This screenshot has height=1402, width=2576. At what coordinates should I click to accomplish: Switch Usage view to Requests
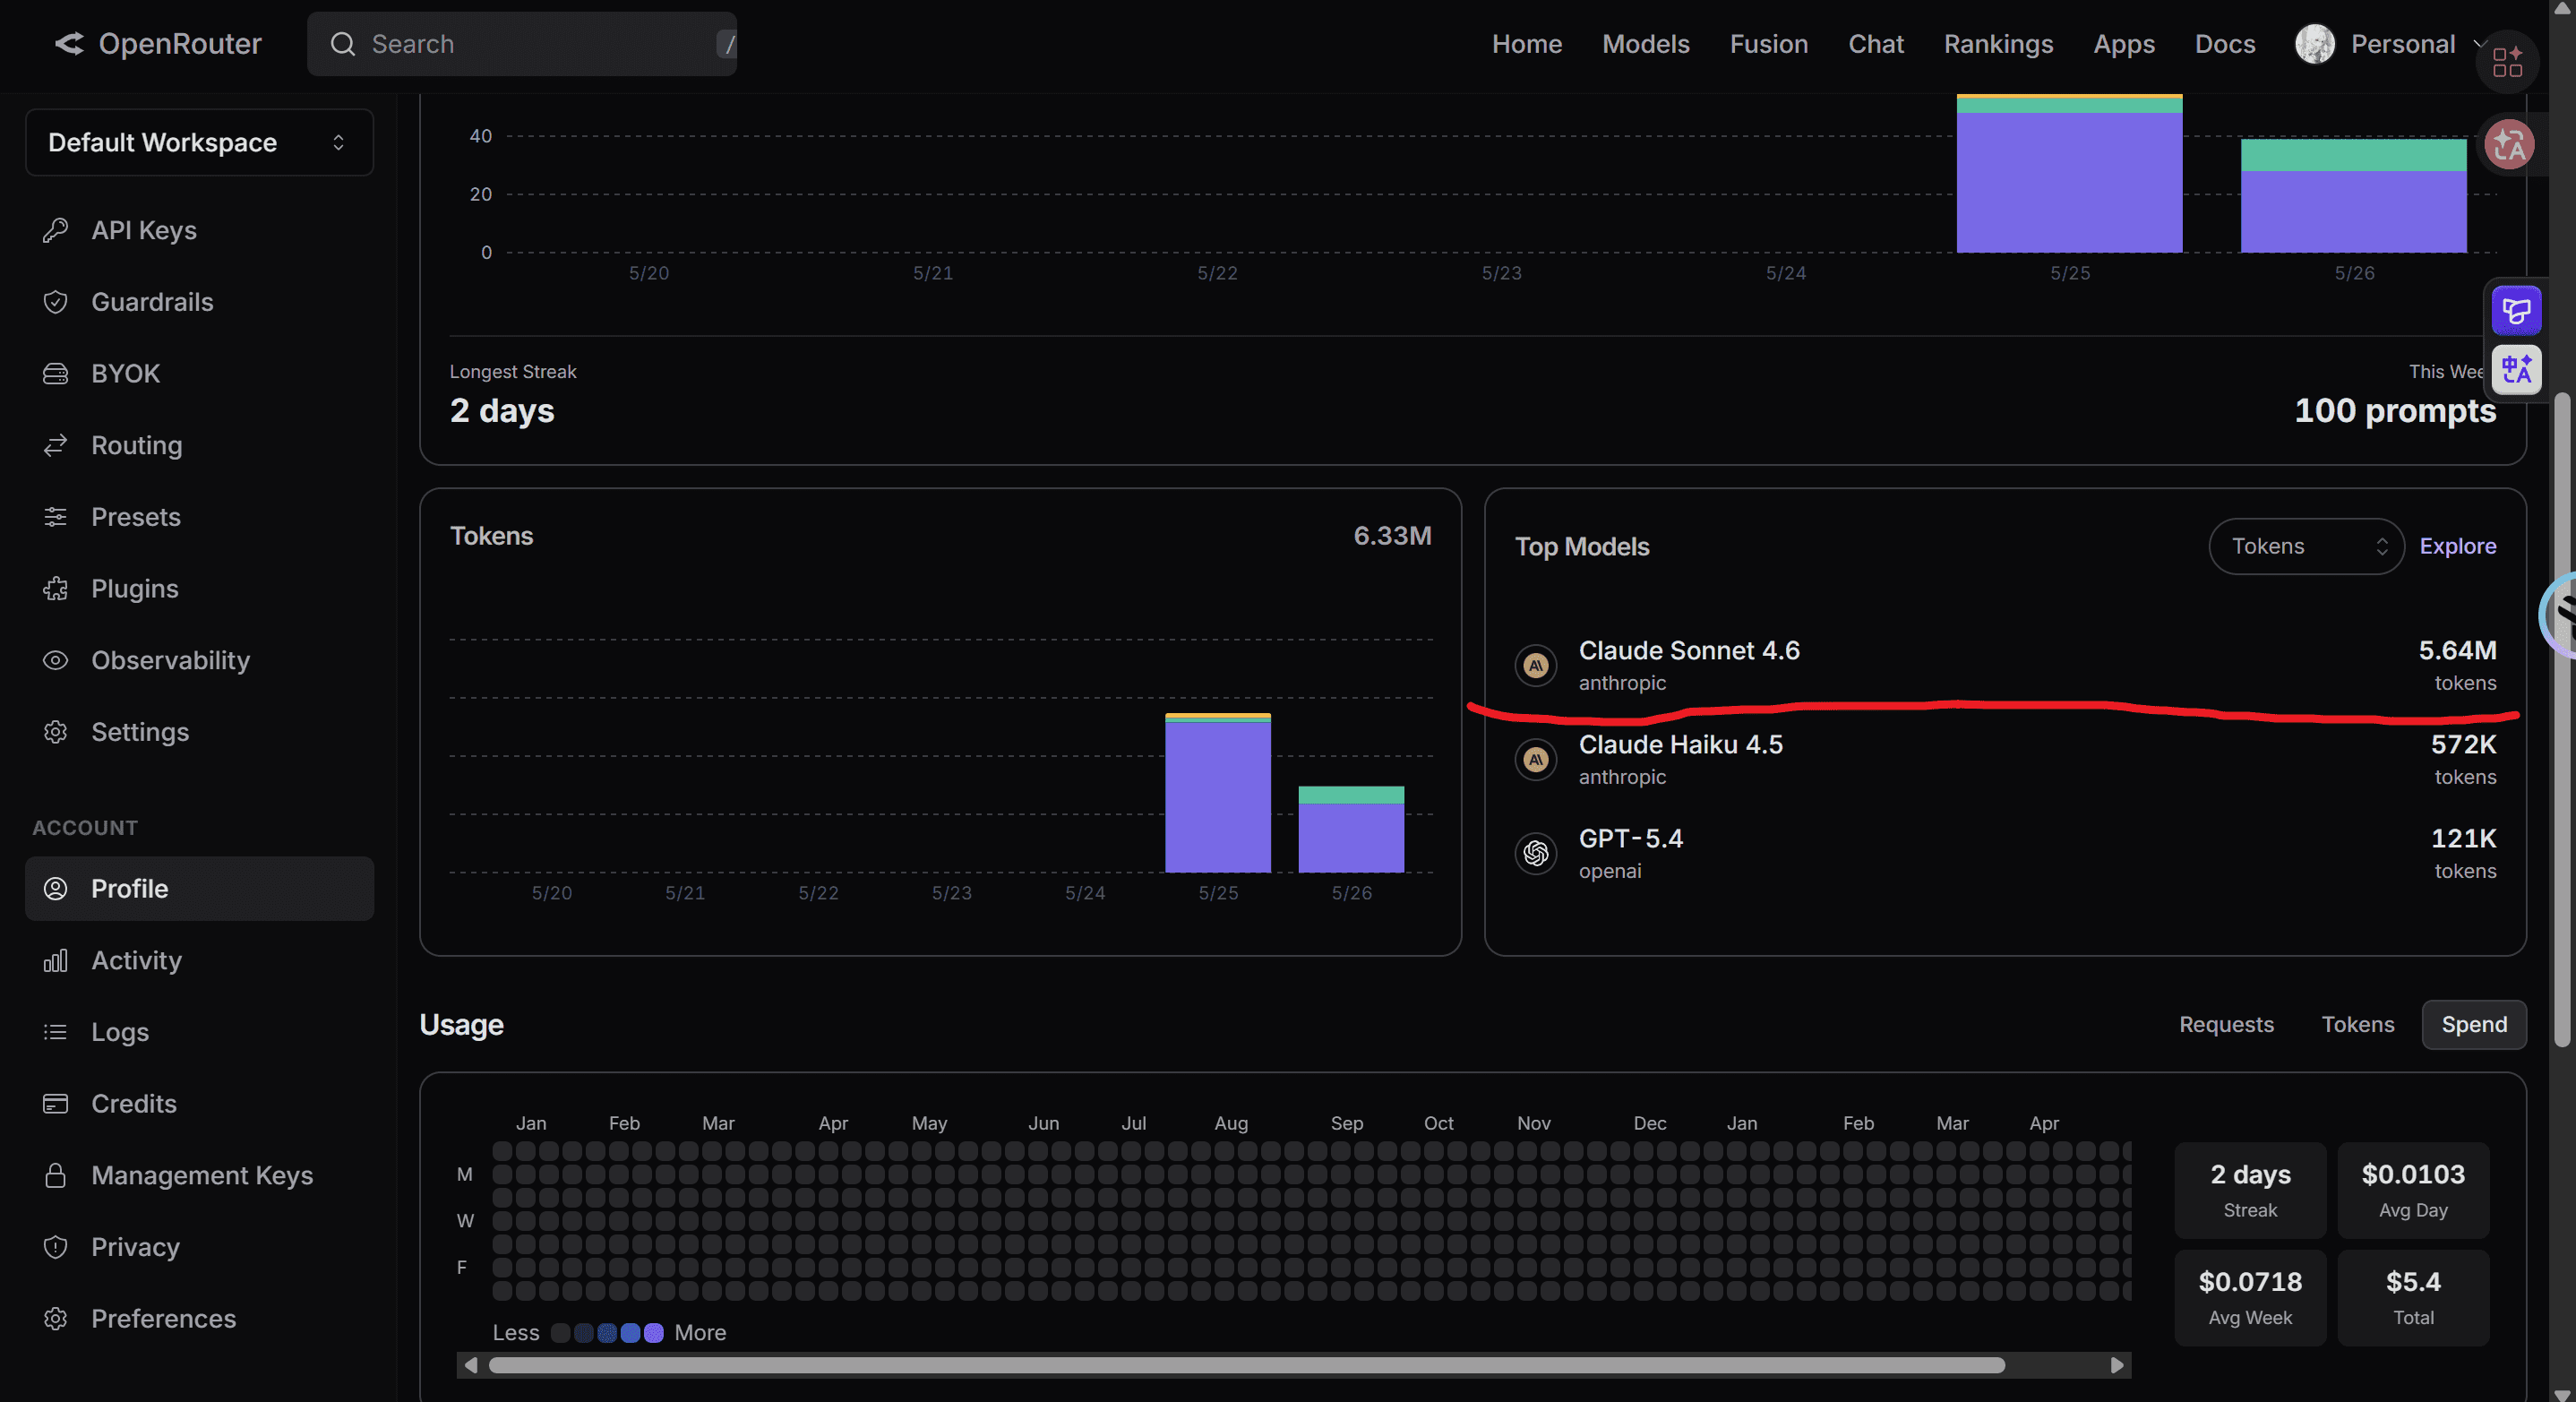point(2226,1024)
